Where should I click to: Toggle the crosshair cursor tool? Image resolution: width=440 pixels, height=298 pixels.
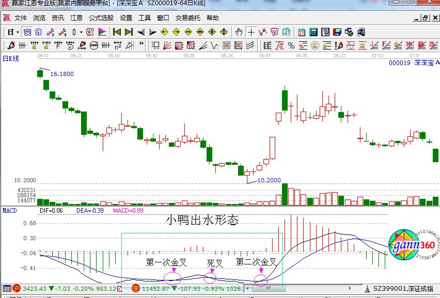[251, 32]
